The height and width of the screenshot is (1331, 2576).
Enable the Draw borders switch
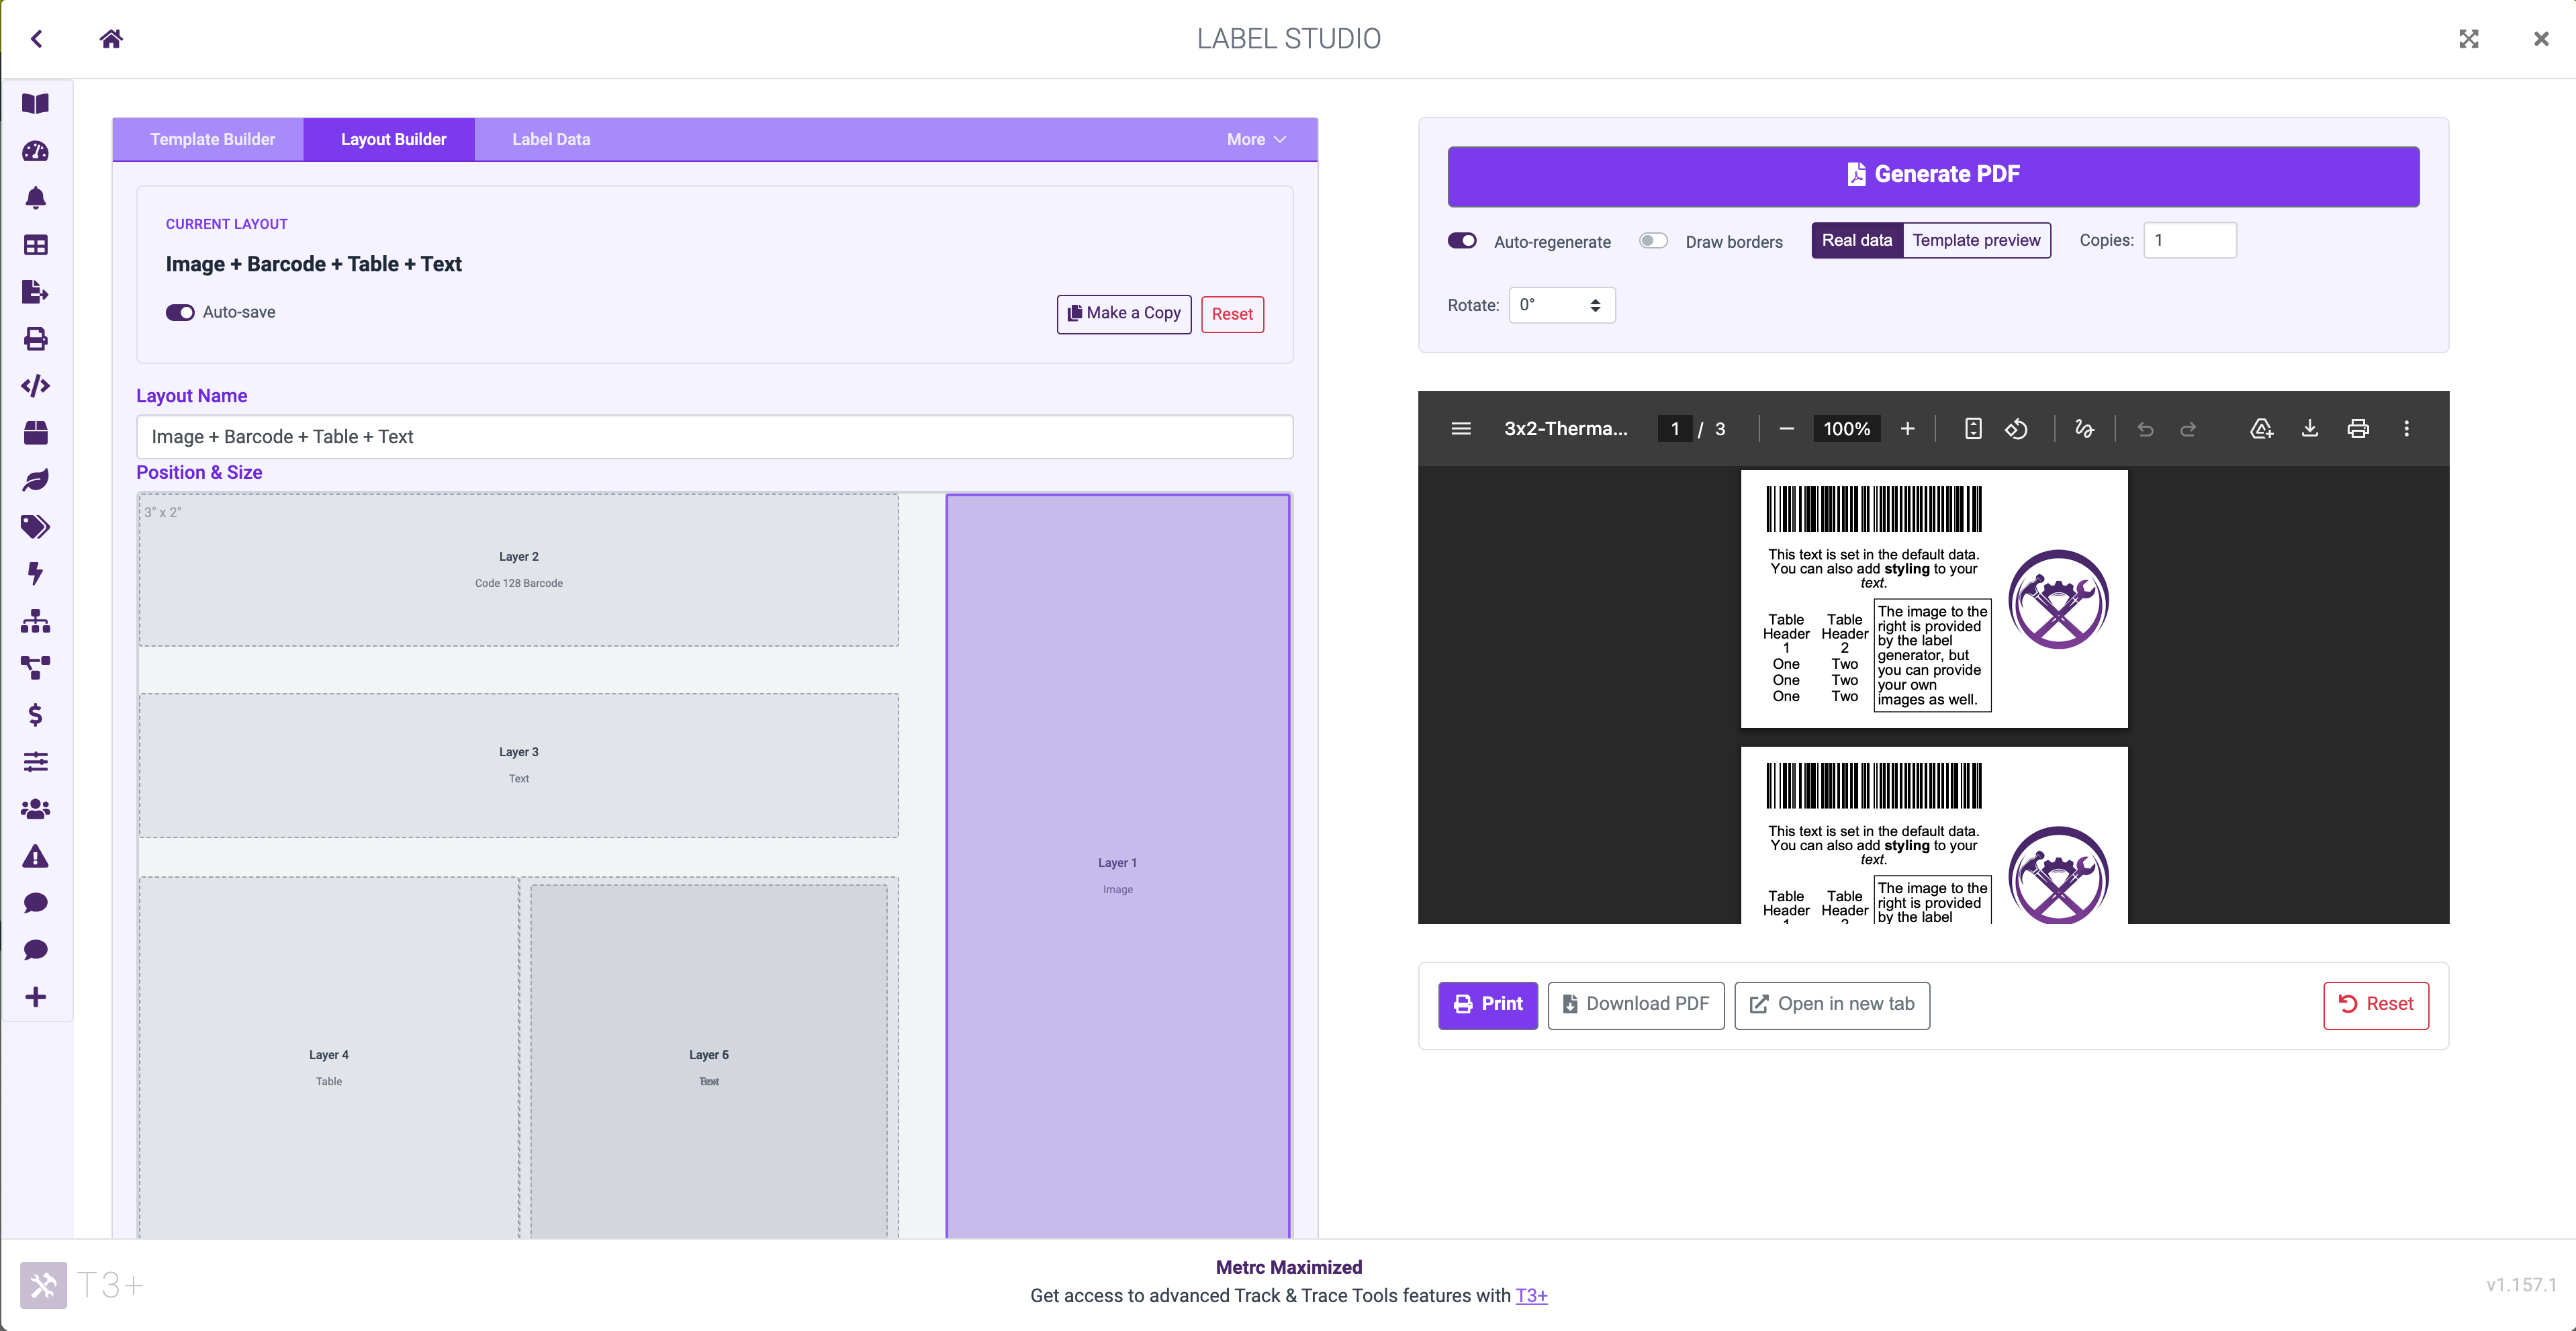(1654, 241)
